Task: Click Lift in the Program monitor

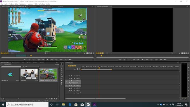Action: (157, 60)
